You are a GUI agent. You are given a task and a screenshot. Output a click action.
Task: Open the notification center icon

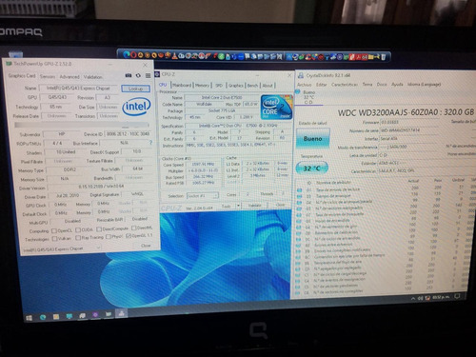coord(457,296)
